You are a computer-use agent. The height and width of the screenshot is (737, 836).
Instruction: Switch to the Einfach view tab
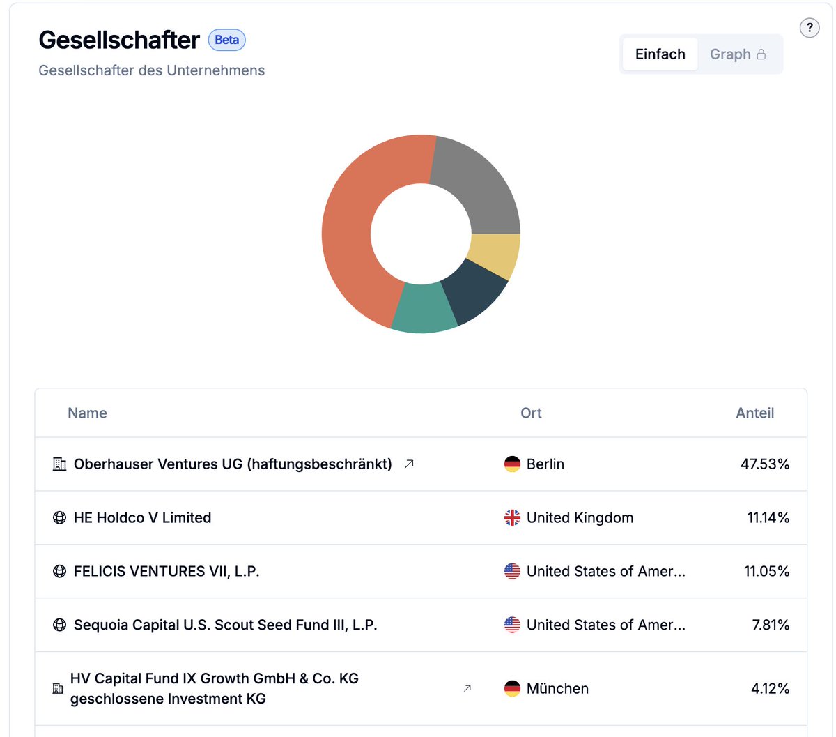(660, 54)
